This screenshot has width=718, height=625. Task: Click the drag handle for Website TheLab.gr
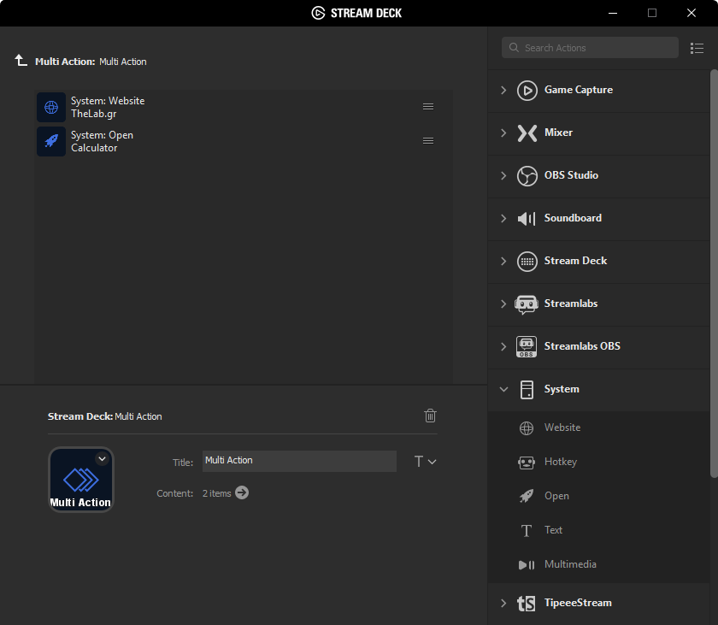click(x=428, y=107)
